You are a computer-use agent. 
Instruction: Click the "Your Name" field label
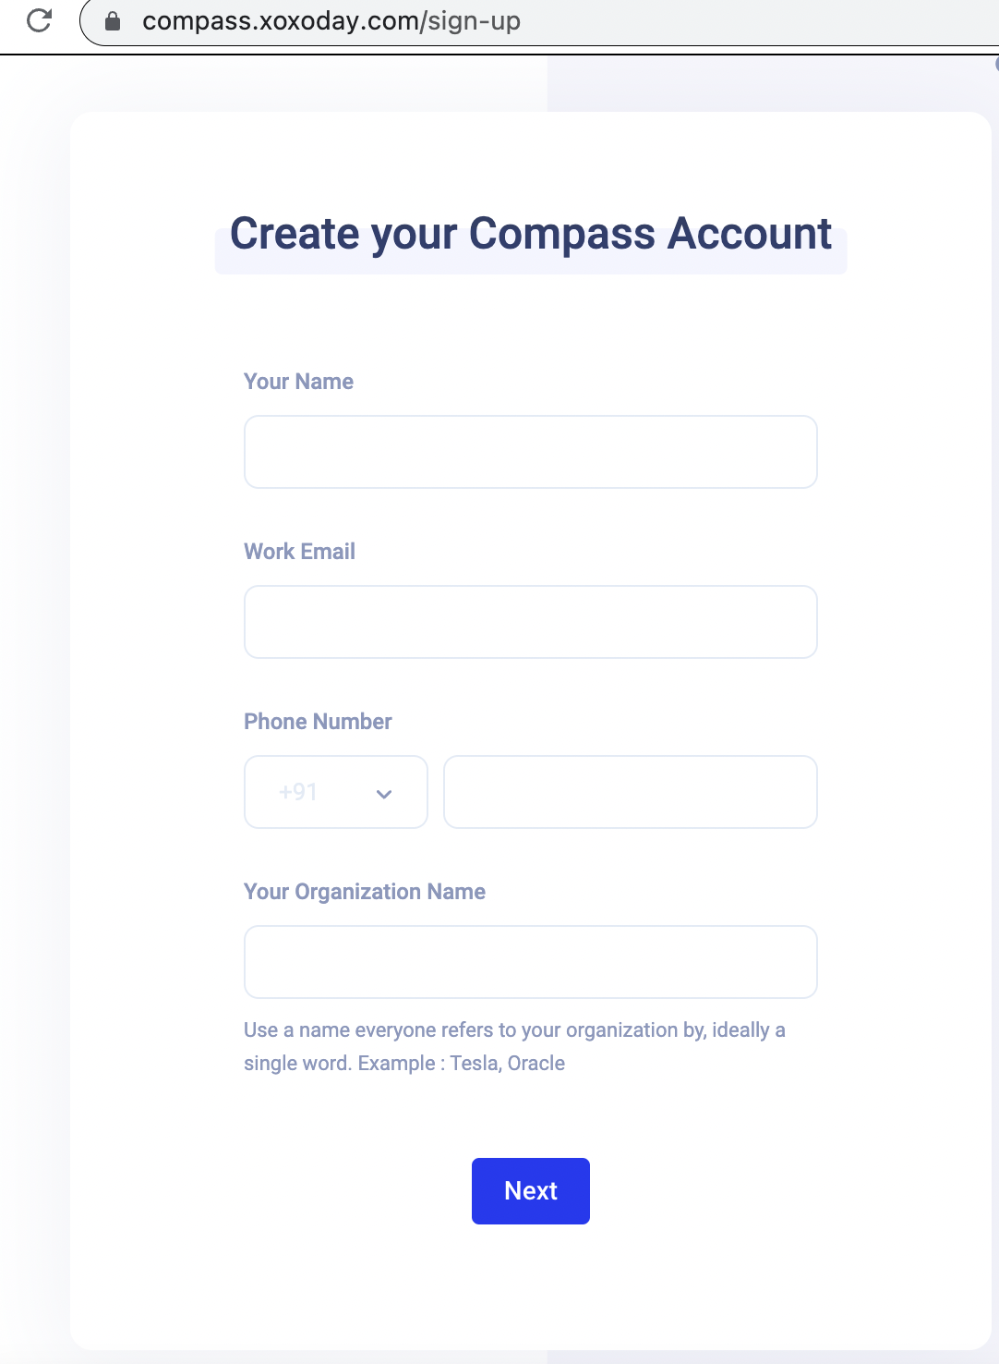point(298,382)
